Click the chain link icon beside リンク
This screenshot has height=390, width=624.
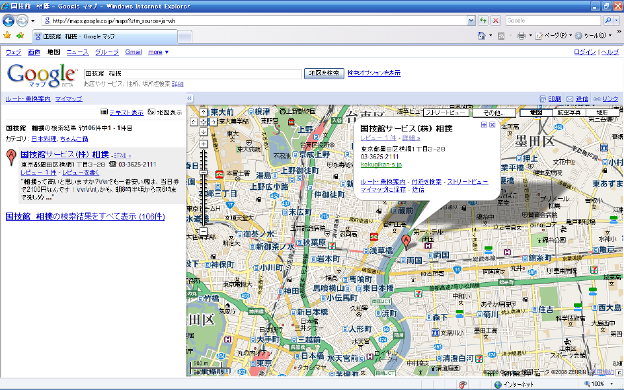[x=597, y=99]
